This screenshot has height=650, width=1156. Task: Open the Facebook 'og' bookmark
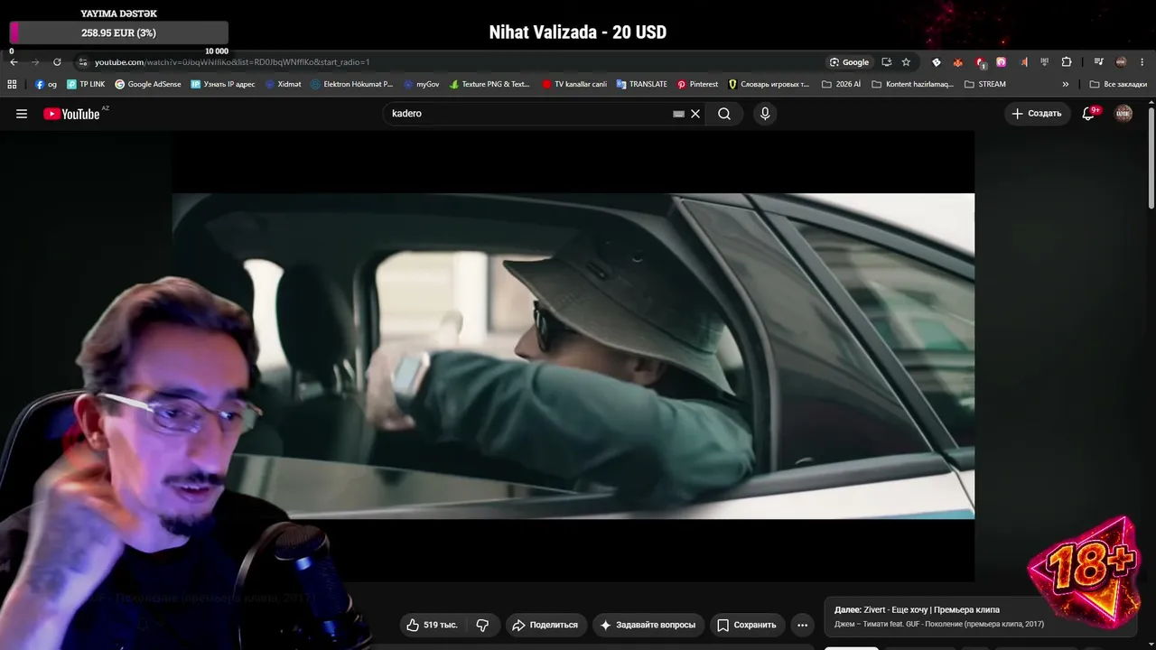click(46, 84)
